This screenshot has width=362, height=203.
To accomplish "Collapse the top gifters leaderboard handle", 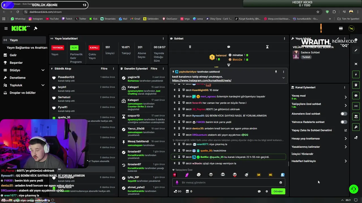I will (x=229, y=65).
